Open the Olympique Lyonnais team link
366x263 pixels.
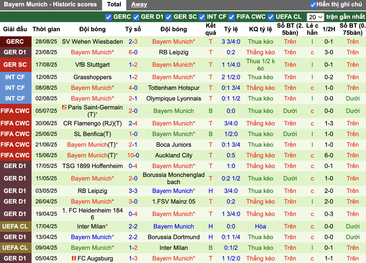tap(174, 99)
